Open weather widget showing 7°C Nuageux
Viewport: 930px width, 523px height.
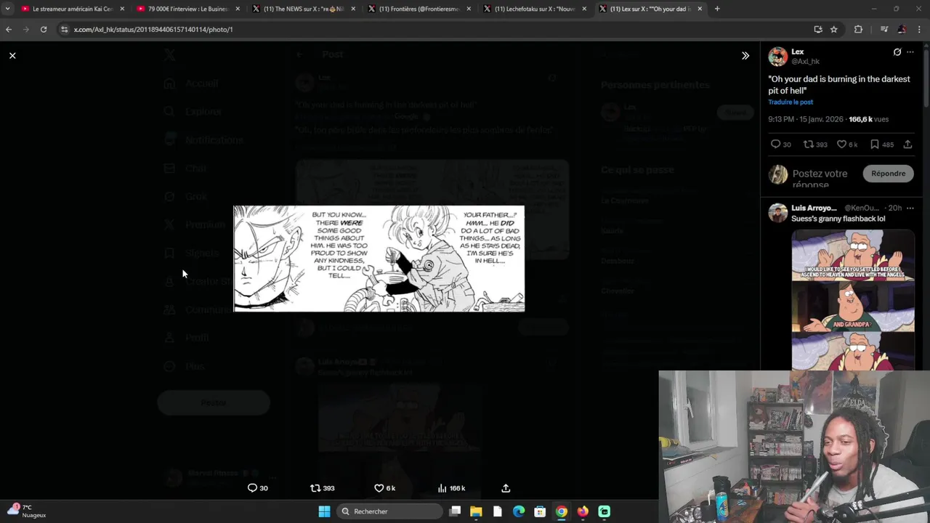point(28,511)
